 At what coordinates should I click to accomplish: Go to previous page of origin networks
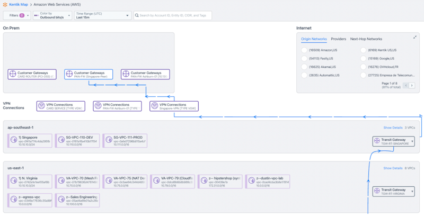pyautogui.click(x=405, y=85)
